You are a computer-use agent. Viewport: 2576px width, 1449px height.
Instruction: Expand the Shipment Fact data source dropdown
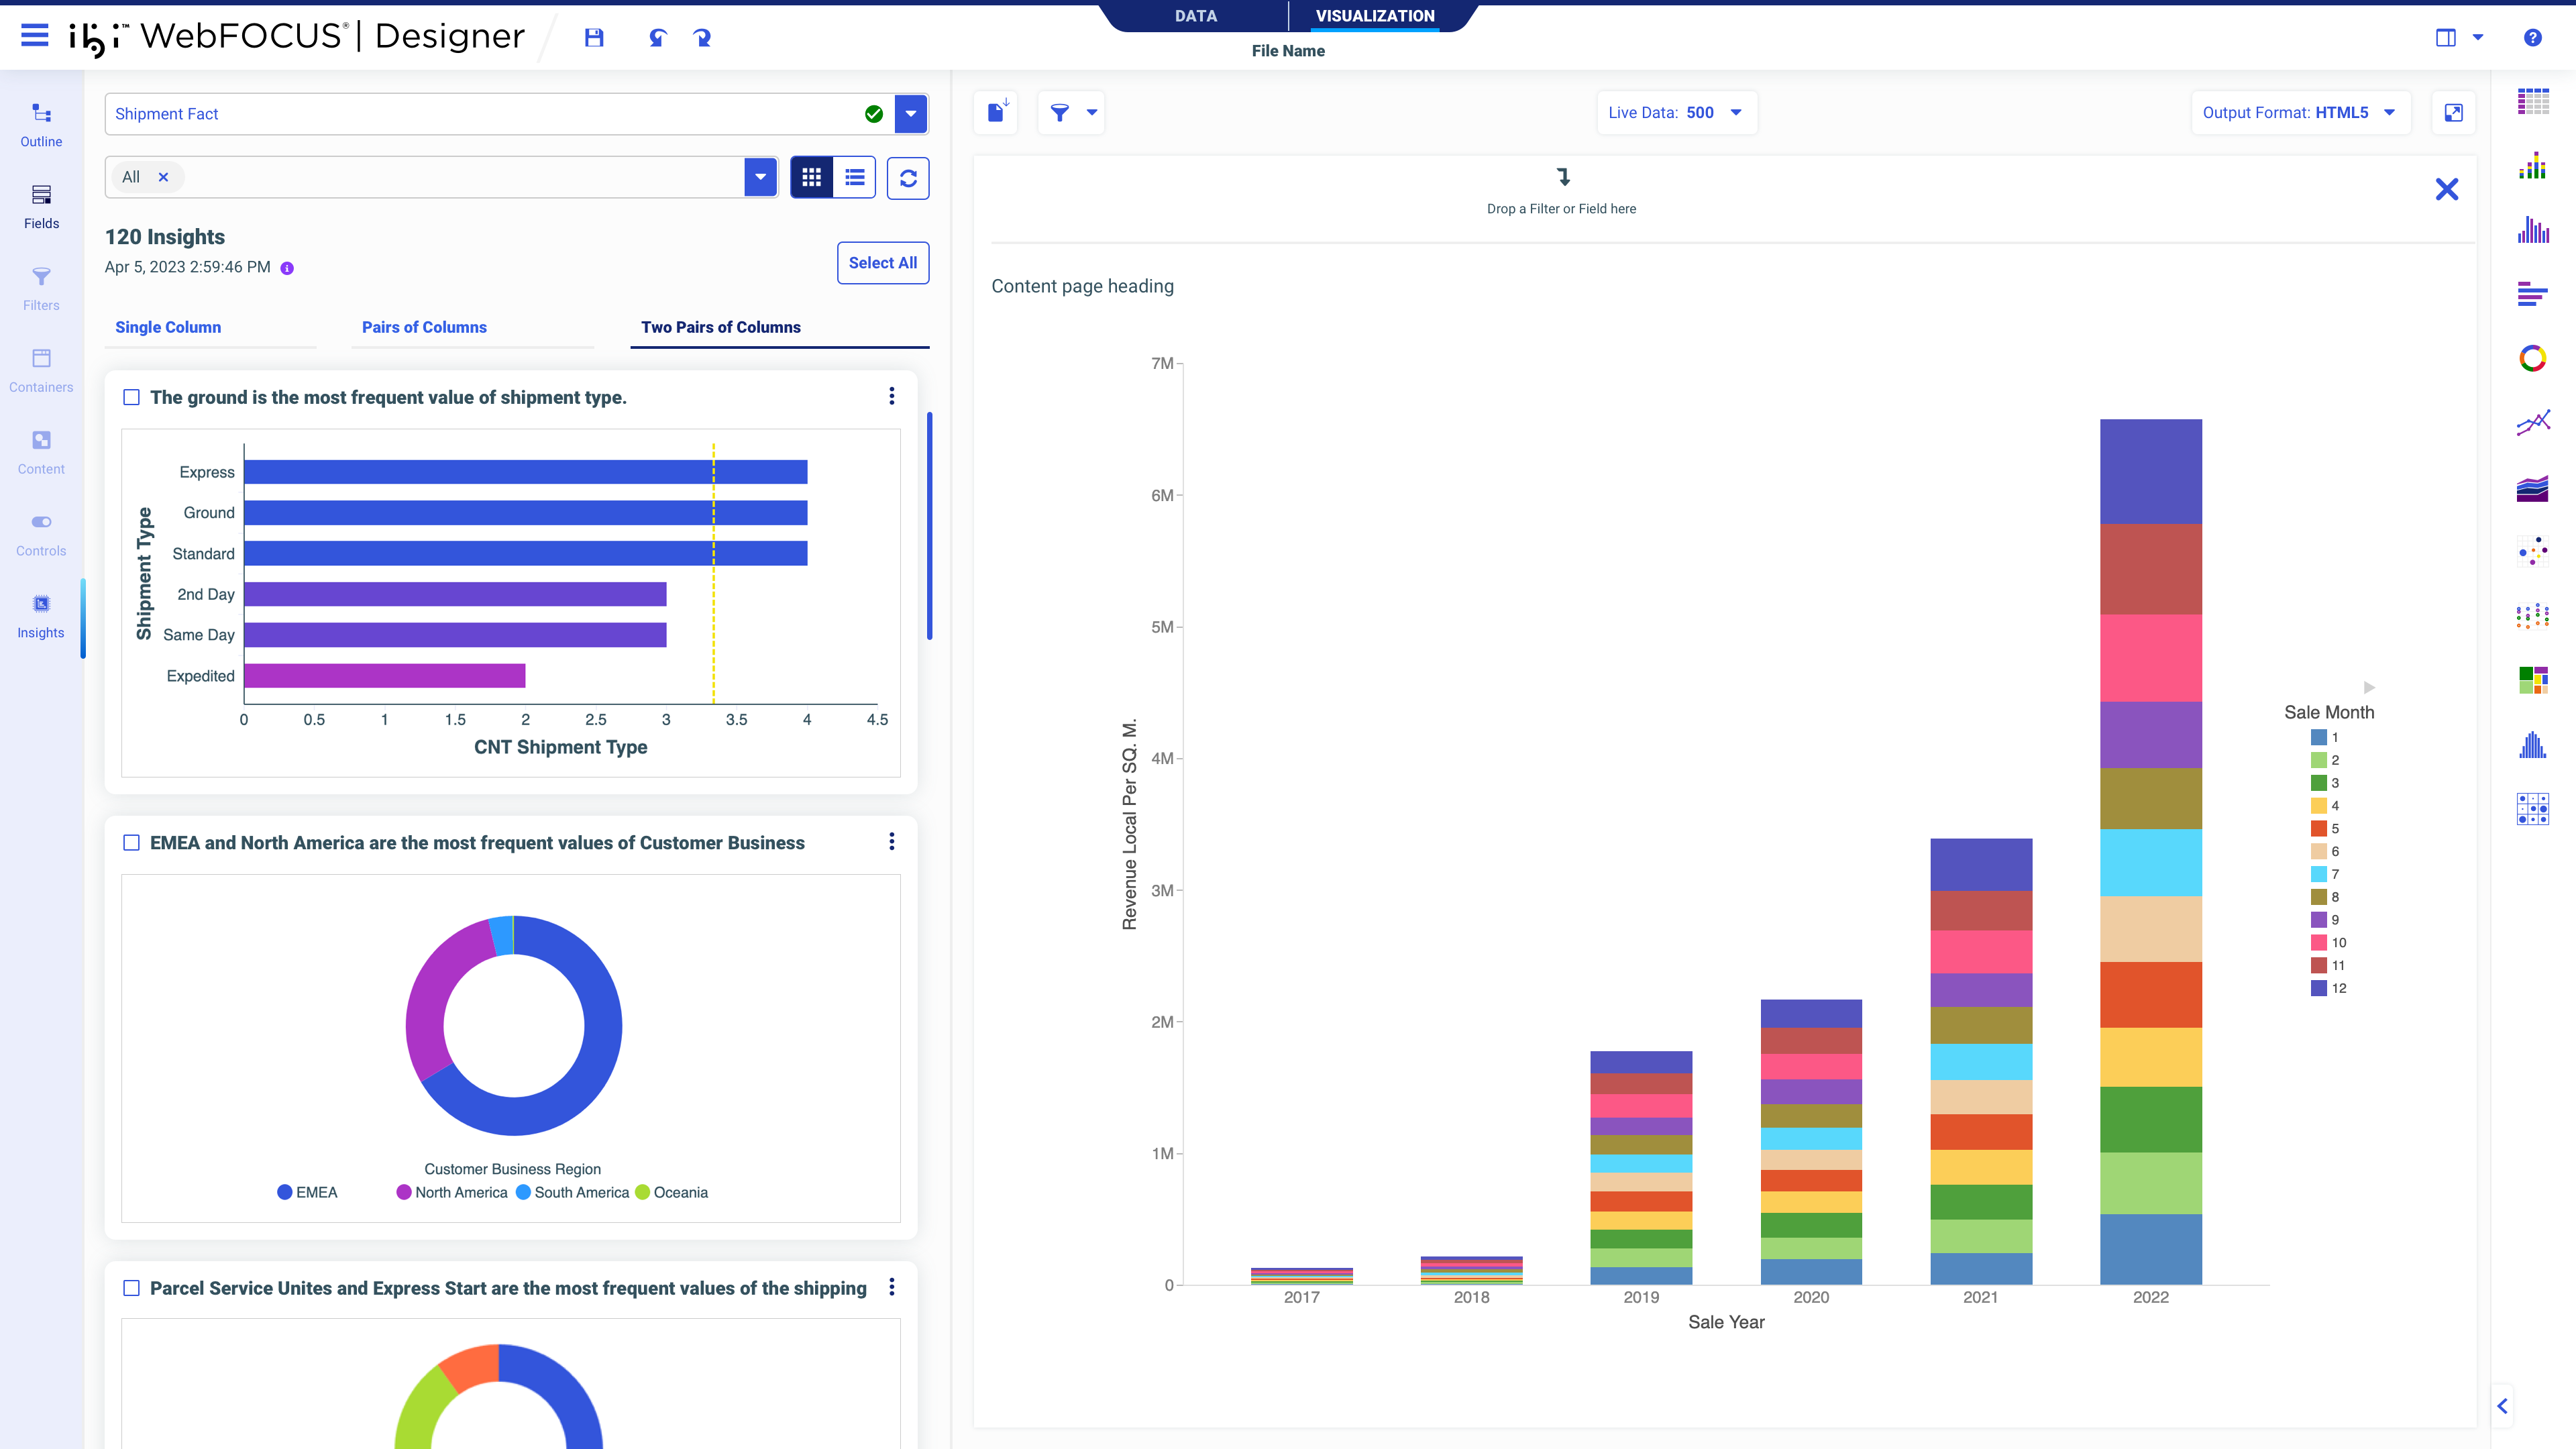point(910,114)
